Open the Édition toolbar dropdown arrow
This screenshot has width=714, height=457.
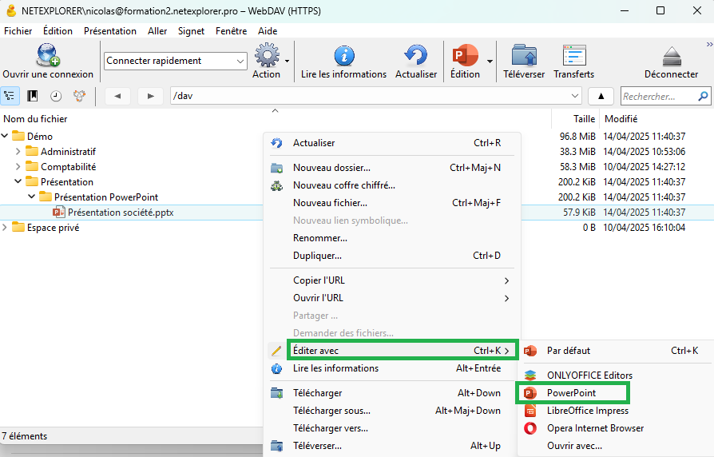click(490, 61)
